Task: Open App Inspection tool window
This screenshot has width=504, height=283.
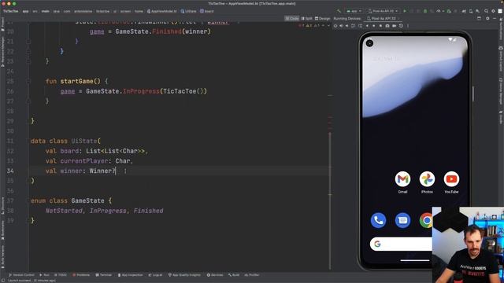Action: click(130, 275)
